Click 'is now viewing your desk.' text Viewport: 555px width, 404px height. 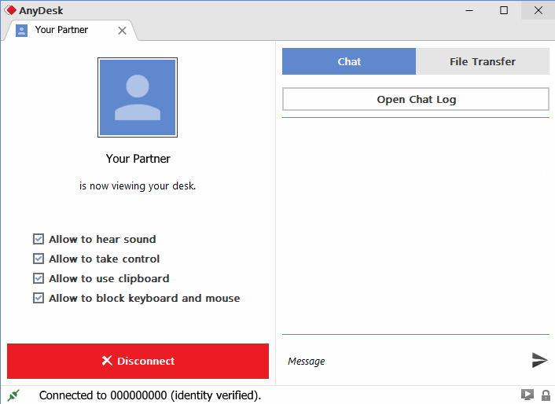138,186
